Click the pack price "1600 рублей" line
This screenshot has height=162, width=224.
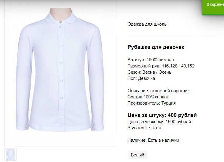178,122
